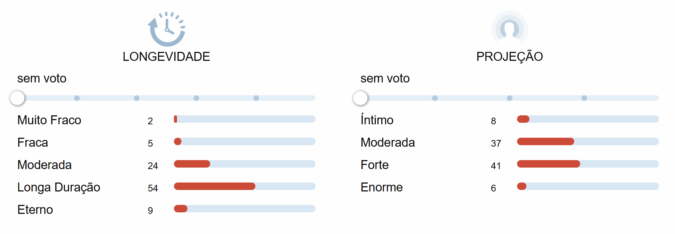Click the Eterno longevity label
Image resolution: width=675 pixels, height=234 pixels.
35,210
